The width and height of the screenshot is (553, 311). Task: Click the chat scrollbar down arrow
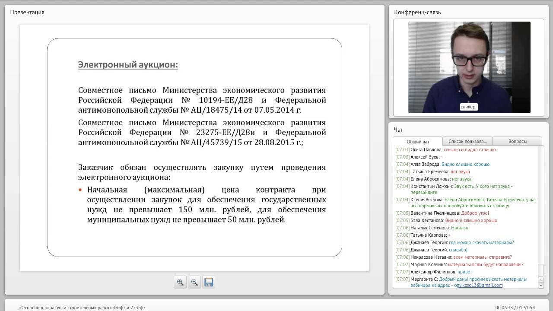[540, 286]
